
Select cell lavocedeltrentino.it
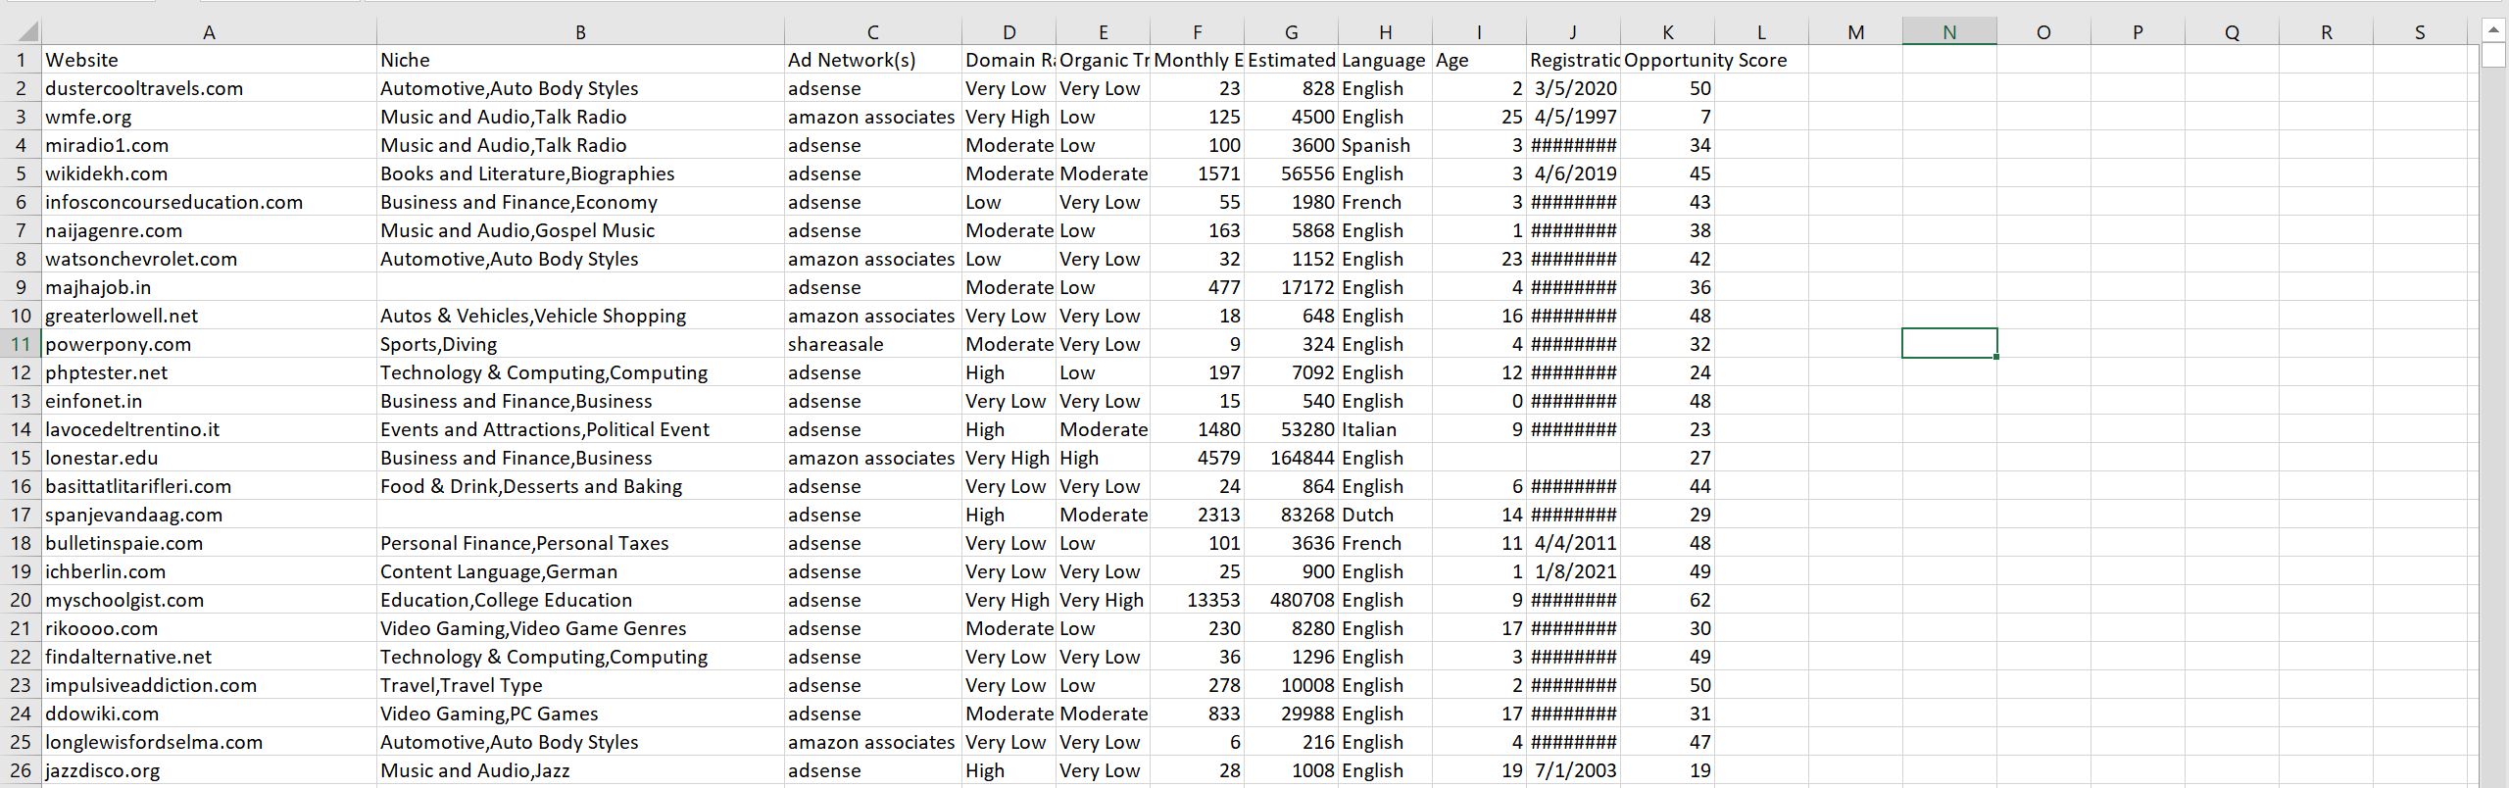pos(209,429)
